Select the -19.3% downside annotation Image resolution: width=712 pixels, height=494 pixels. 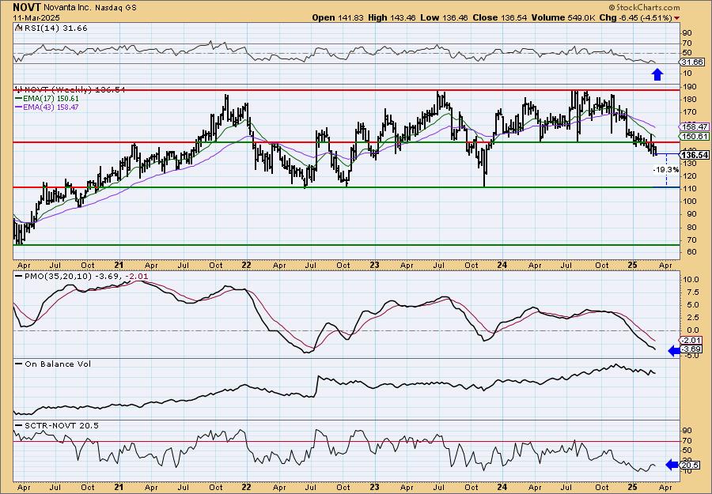point(667,170)
